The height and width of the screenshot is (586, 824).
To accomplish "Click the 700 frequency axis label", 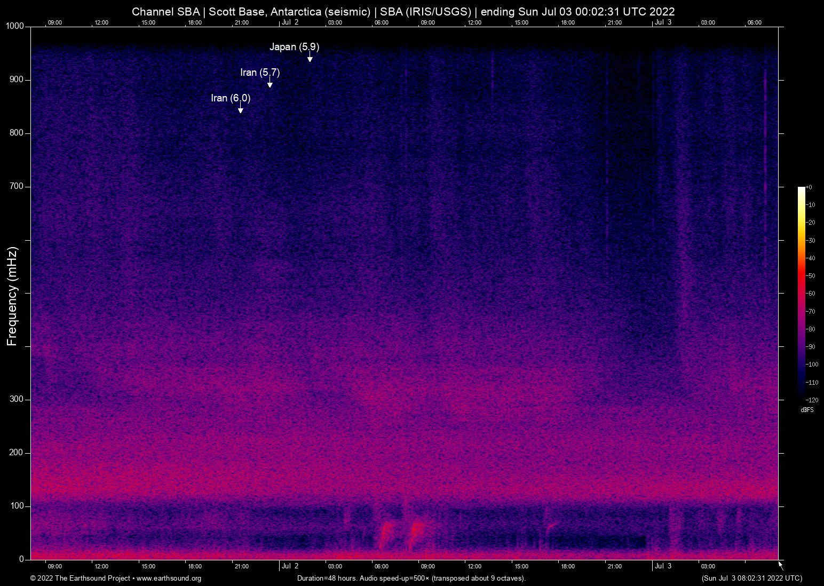I will (17, 187).
